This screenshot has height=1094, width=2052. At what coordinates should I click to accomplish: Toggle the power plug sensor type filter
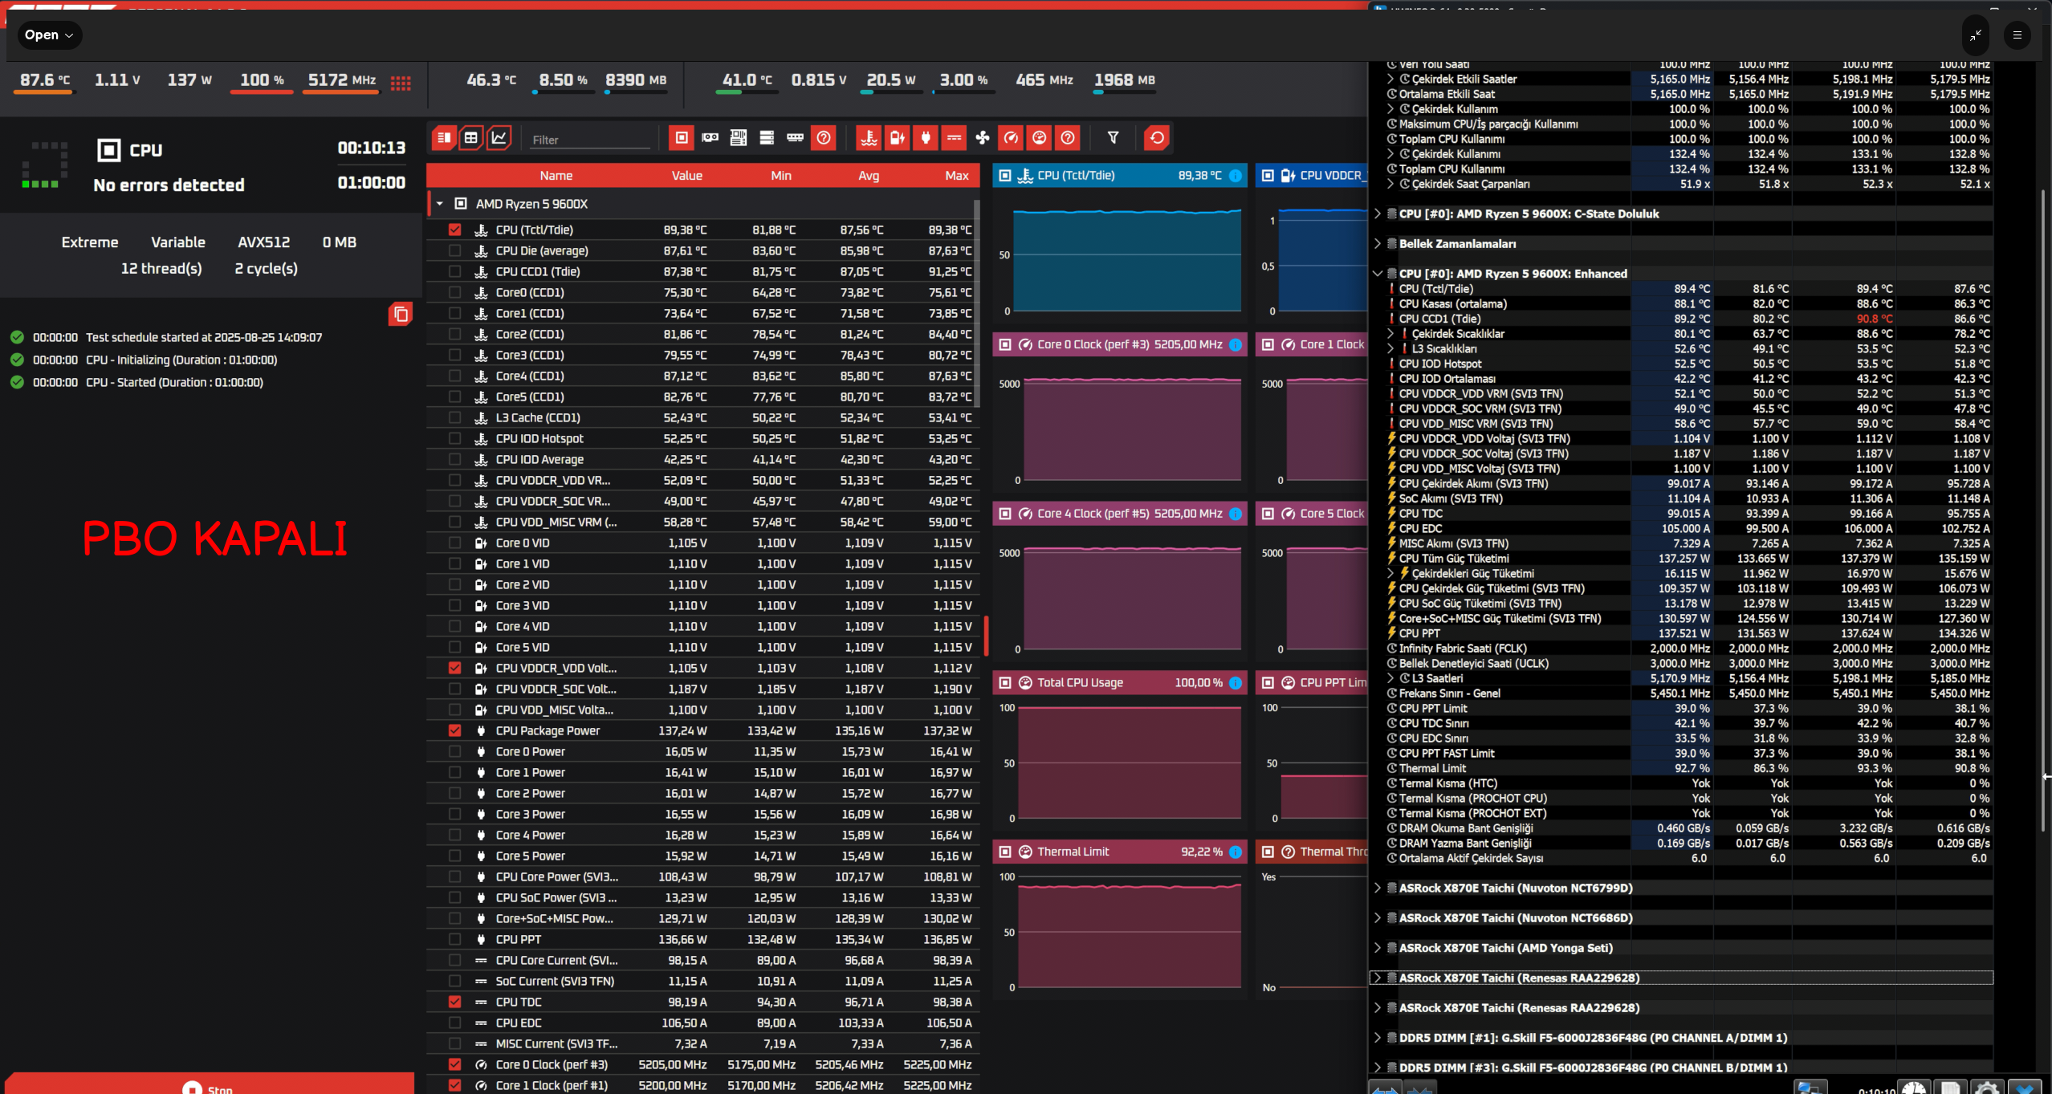point(926,138)
